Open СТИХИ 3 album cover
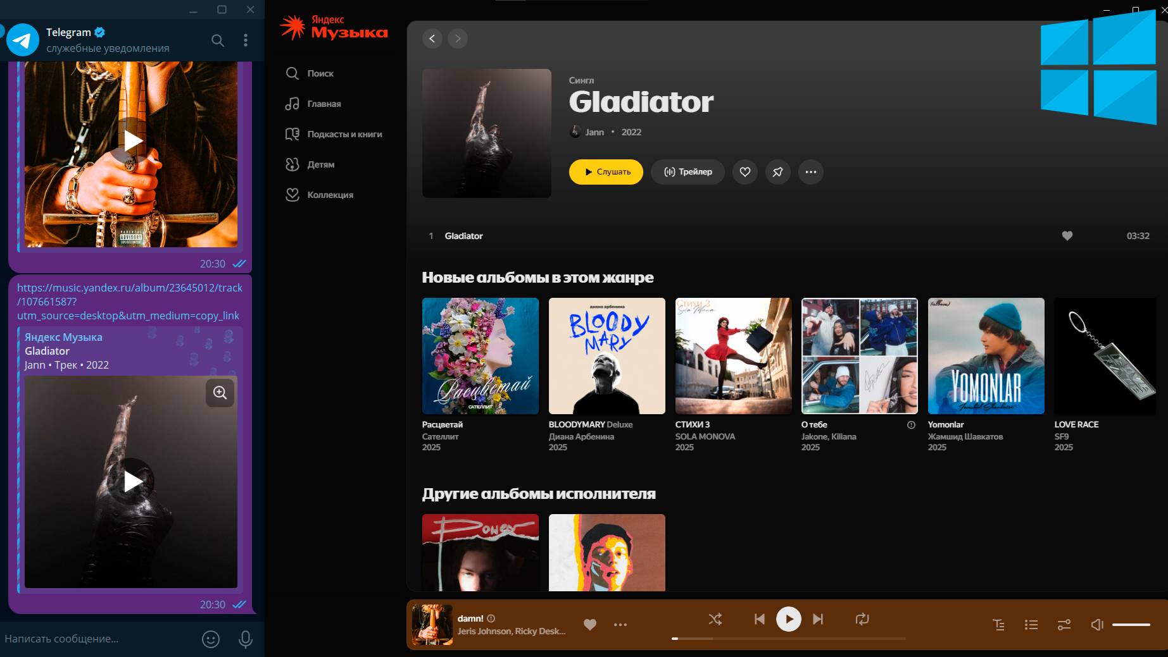 [x=734, y=356]
